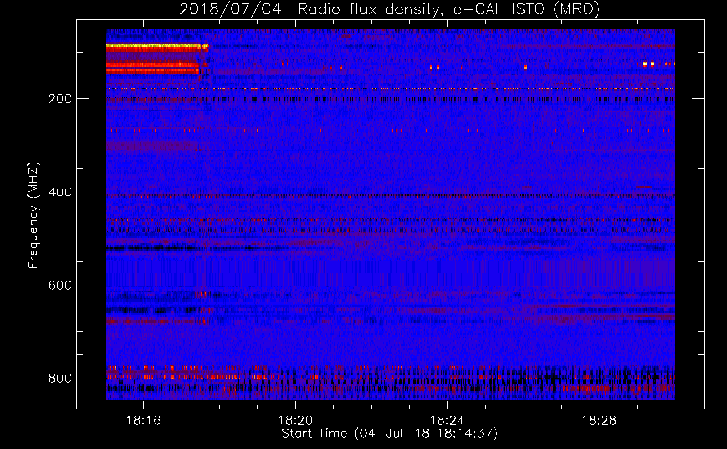This screenshot has width=727, height=449.
Task: Select the 'Frequency (MHZ)' axis label
Action: (34, 215)
